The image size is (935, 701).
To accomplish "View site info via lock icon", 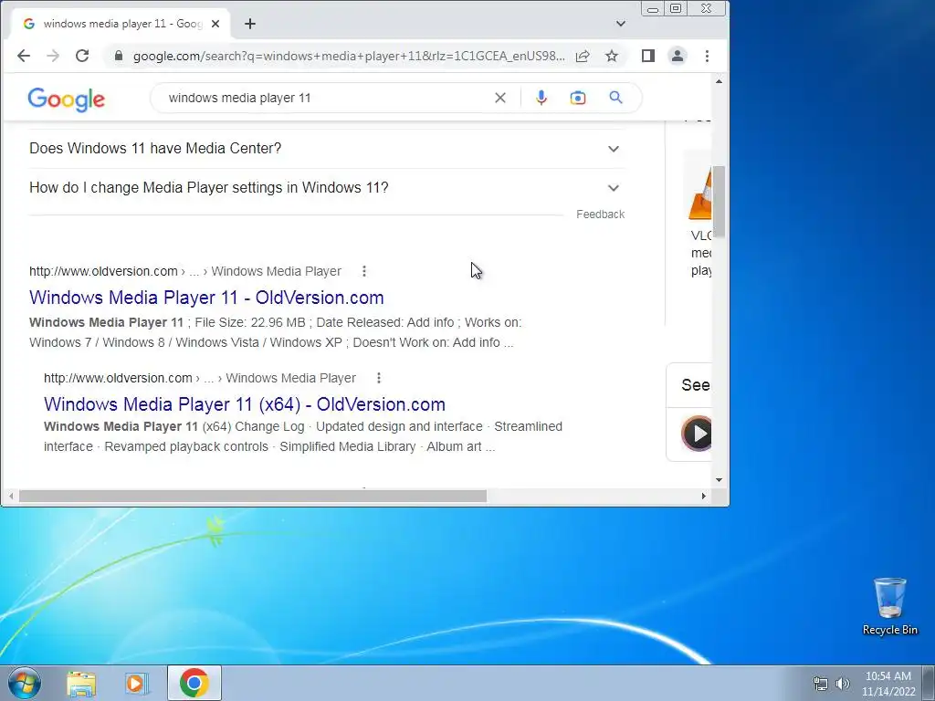I will pyautogui.click(x=119, y=56).
